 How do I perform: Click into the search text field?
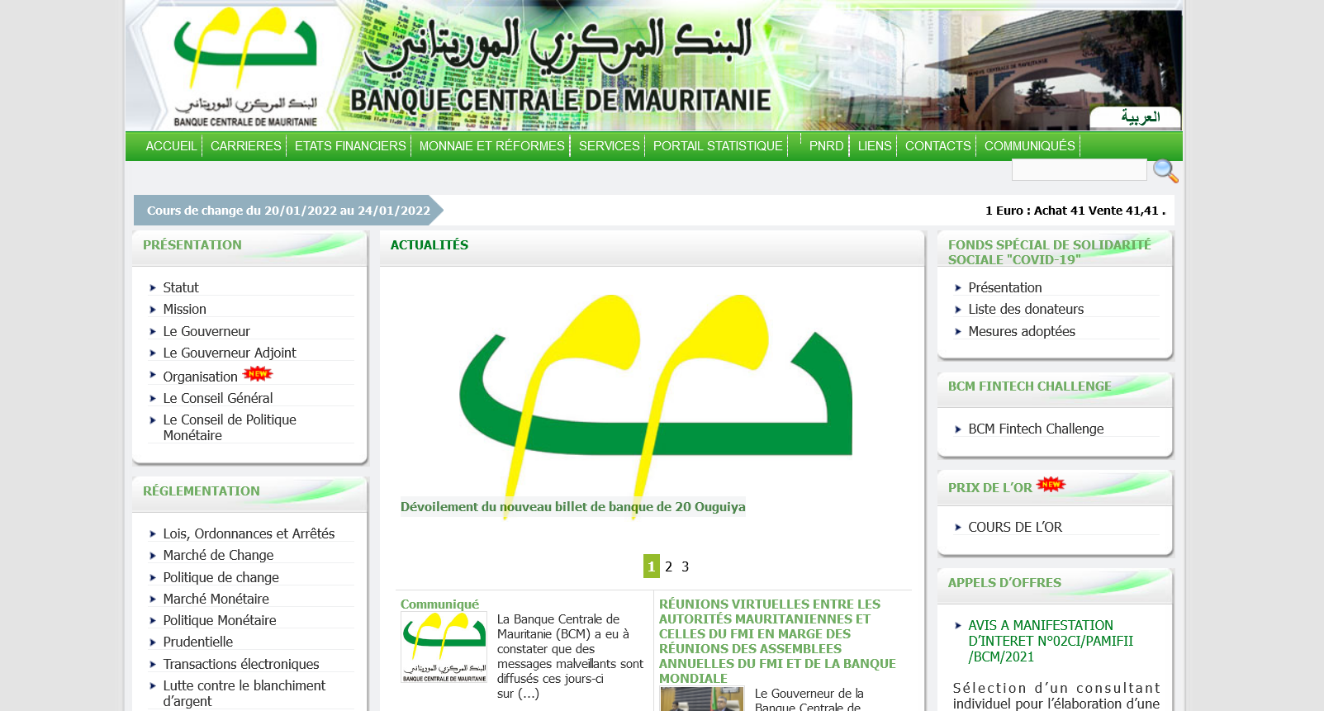(x=1078, y=170)
